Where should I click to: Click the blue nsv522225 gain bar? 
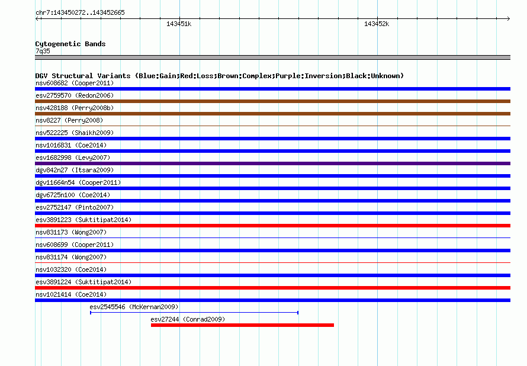(x=272, y=139)
